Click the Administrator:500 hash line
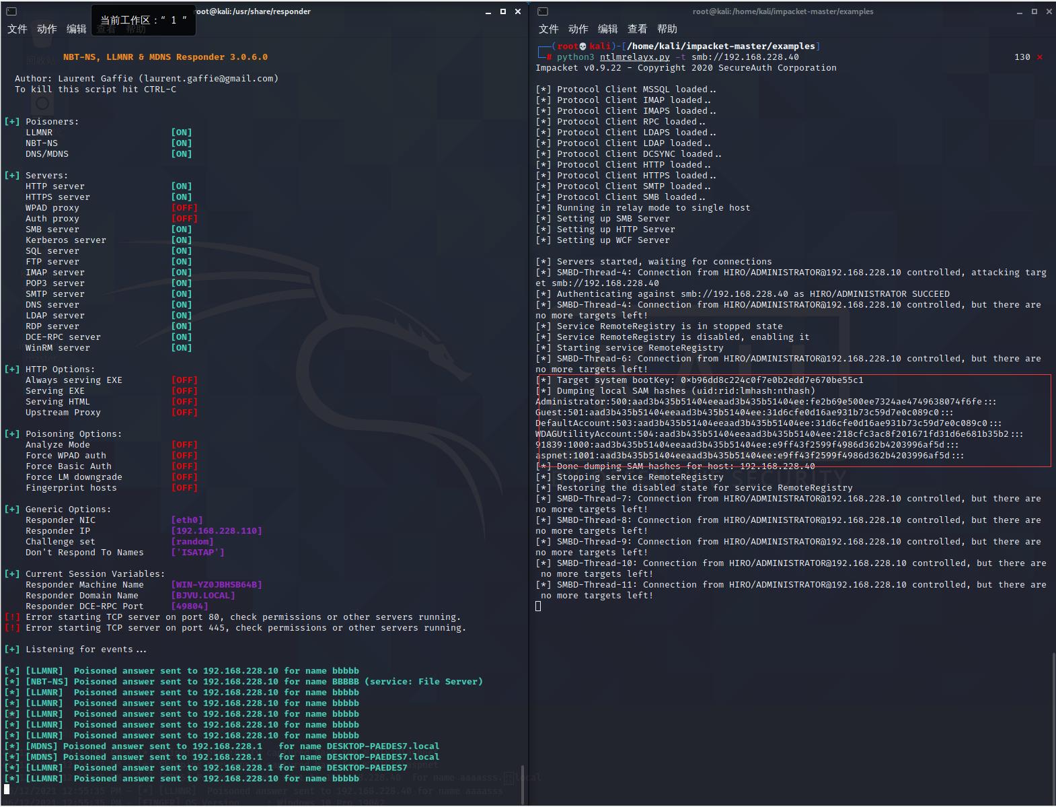Viewport: 1056px width, 807px height. [766, 402]
